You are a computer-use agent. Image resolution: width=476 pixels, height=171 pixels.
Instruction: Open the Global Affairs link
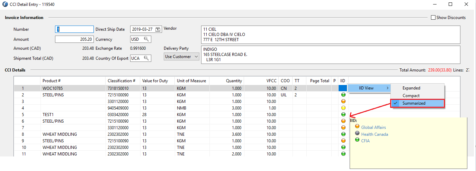tap(374, 127)
